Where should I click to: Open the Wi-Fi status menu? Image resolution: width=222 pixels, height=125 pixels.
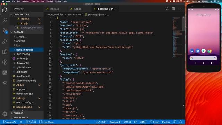pyautogui.click(x=181, y=1)
